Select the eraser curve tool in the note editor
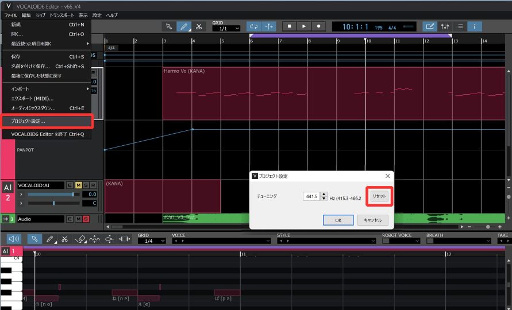The image size is (512, 310). (80, 239)
